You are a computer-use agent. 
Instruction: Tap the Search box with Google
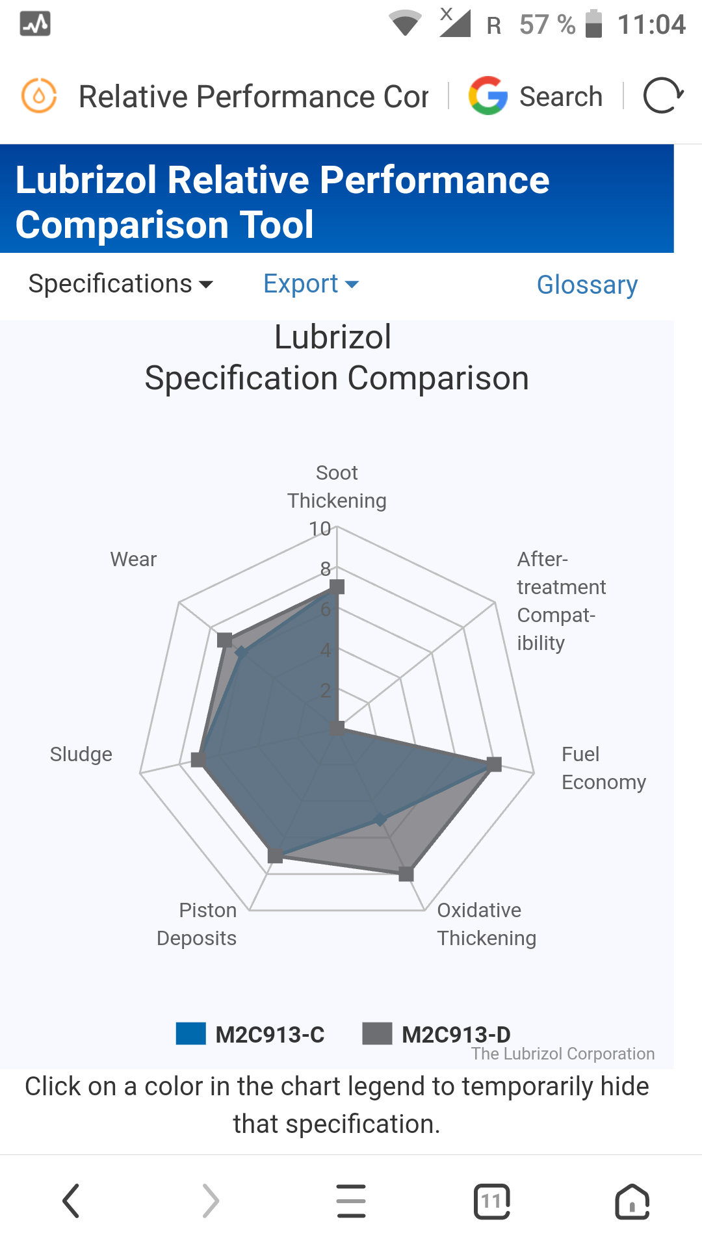pos(560,96)
